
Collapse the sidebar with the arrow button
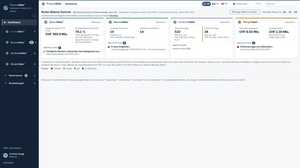[x=34, y=16]
